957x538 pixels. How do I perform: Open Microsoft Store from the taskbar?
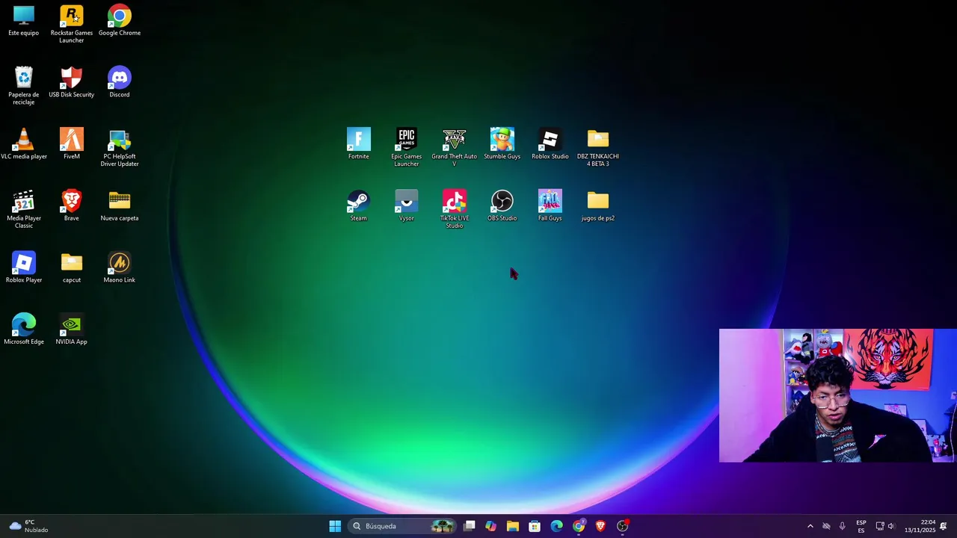coord(535,526)
